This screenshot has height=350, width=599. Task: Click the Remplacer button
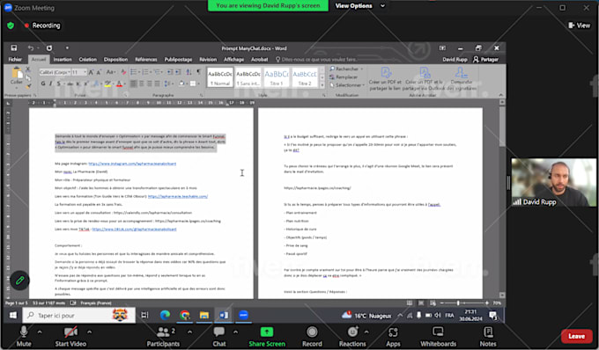coord(344,77)
